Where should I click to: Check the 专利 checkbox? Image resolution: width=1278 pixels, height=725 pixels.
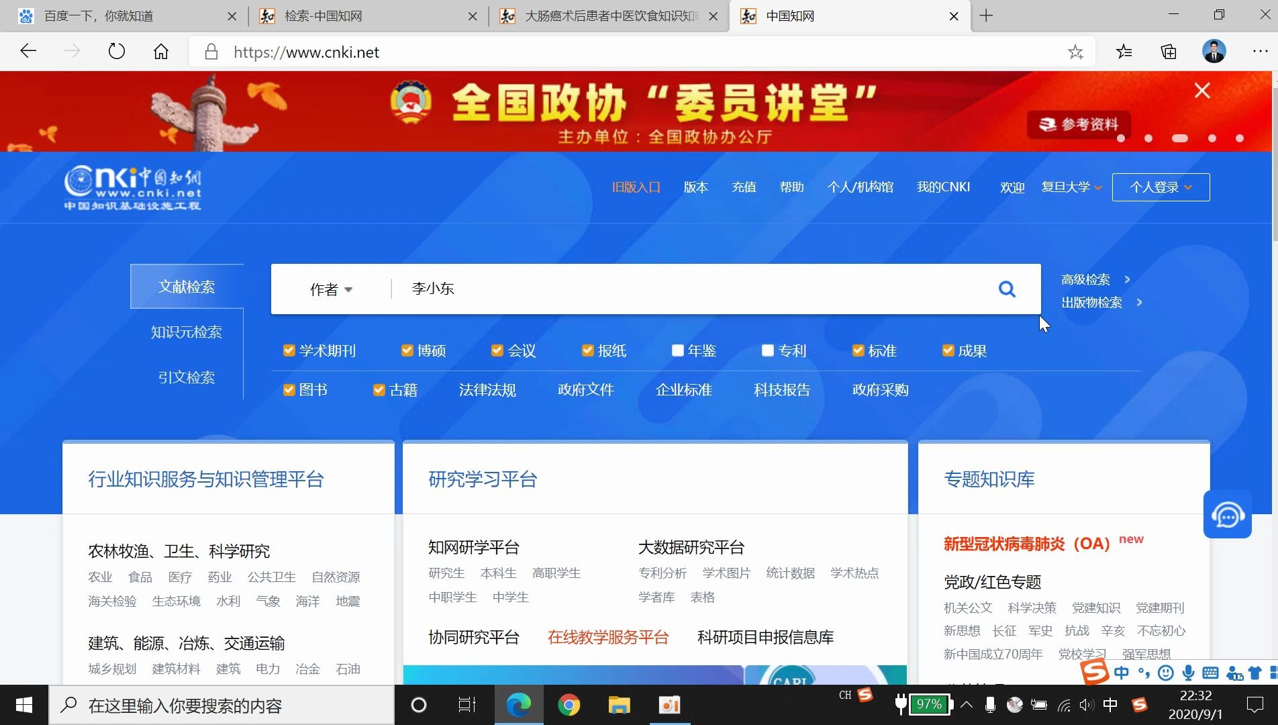[768, 350]
